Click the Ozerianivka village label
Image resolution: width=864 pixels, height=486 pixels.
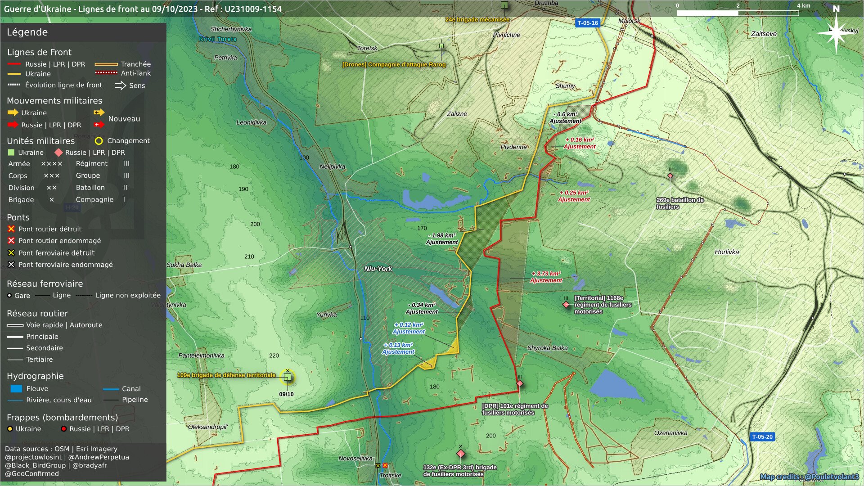click(670, 433)
